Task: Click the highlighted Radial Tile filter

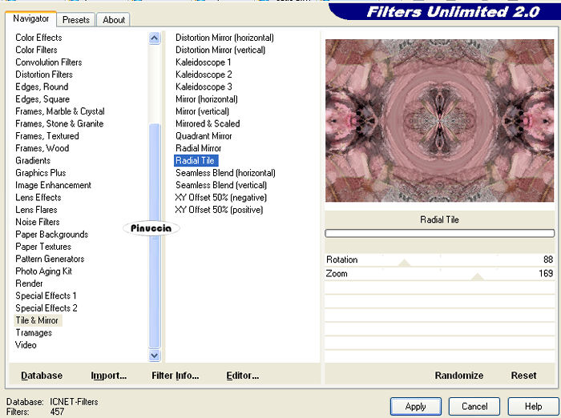Action: tap(196, 160)
